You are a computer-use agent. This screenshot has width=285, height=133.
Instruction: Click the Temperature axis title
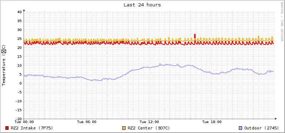tap(4, 65)
